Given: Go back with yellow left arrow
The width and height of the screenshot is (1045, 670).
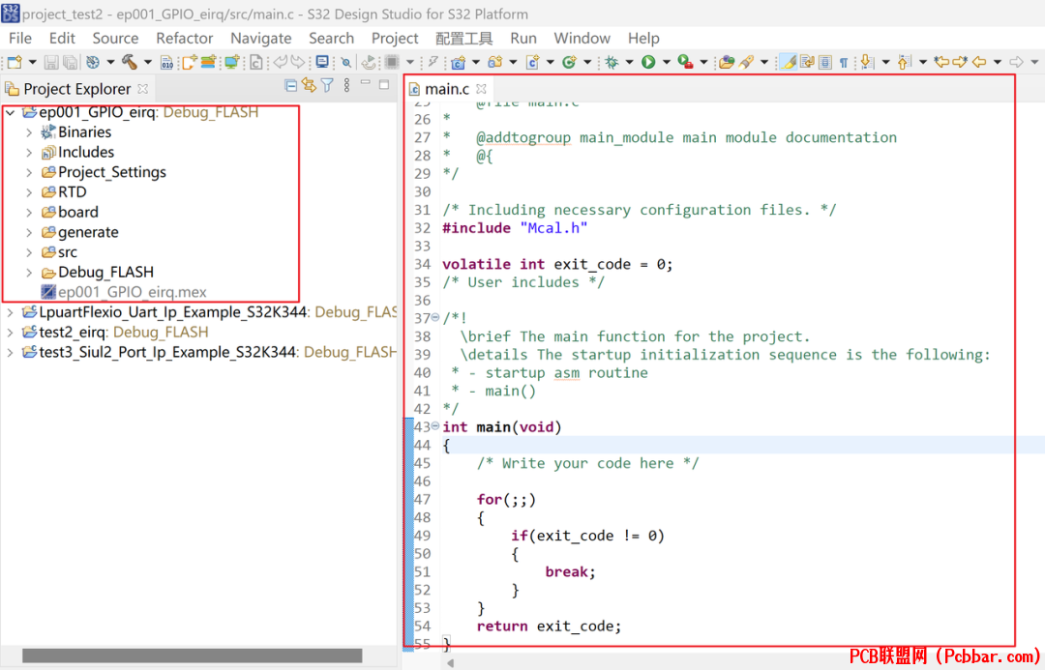Looking at the screenshot, I should 979,62.
